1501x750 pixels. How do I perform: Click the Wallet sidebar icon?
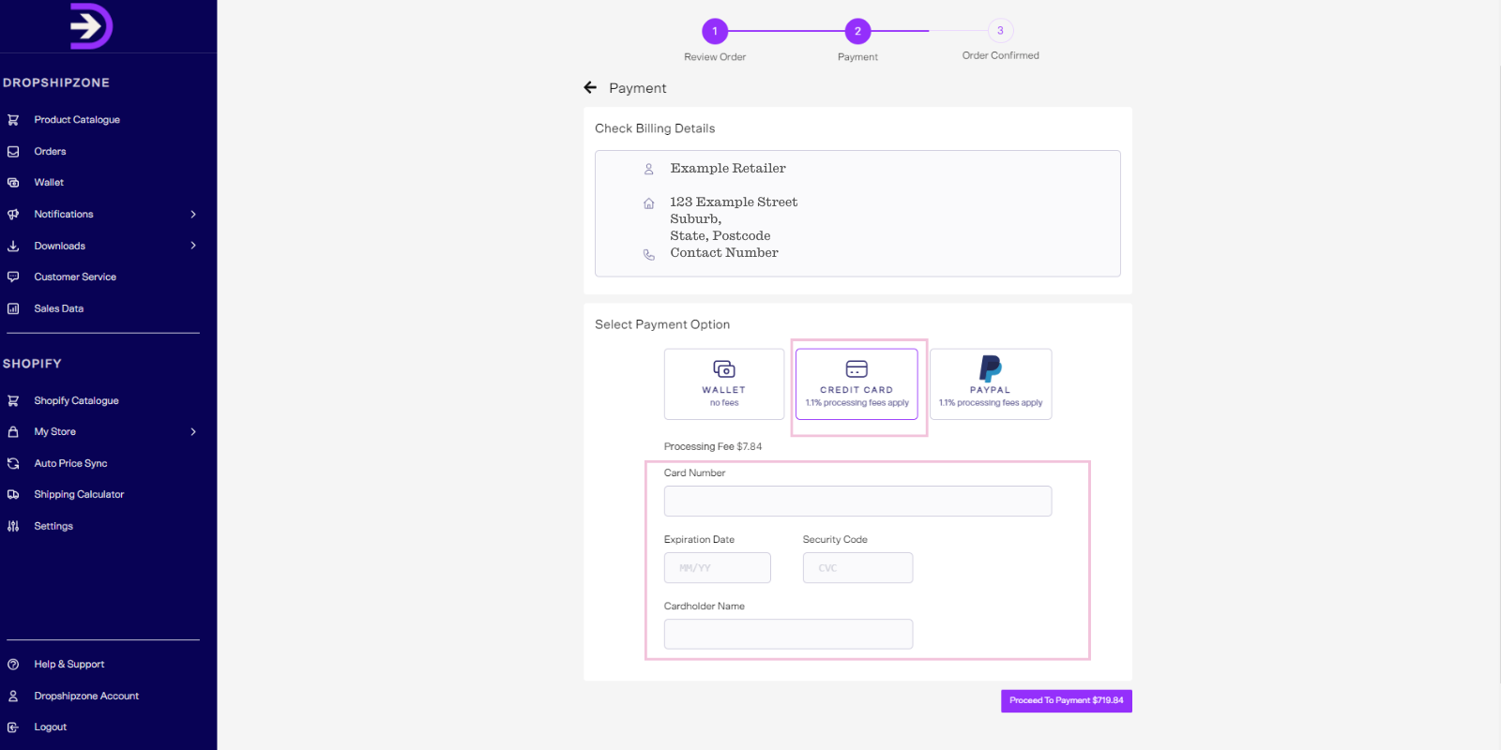coord(13,183)
